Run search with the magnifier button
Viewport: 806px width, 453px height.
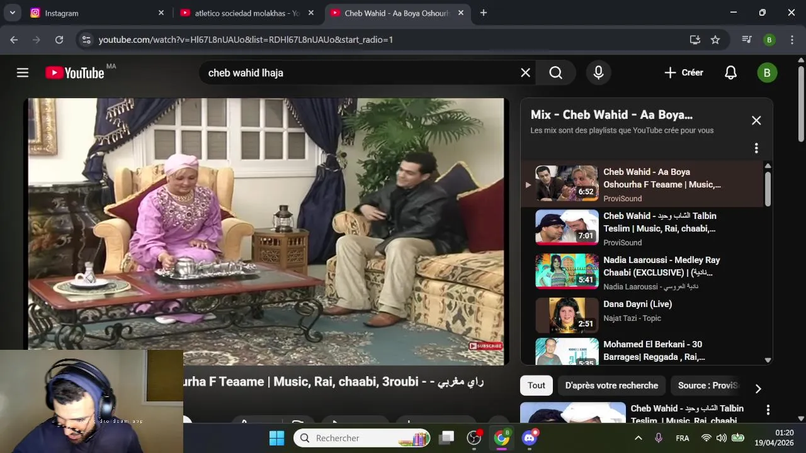coord(555,73)
